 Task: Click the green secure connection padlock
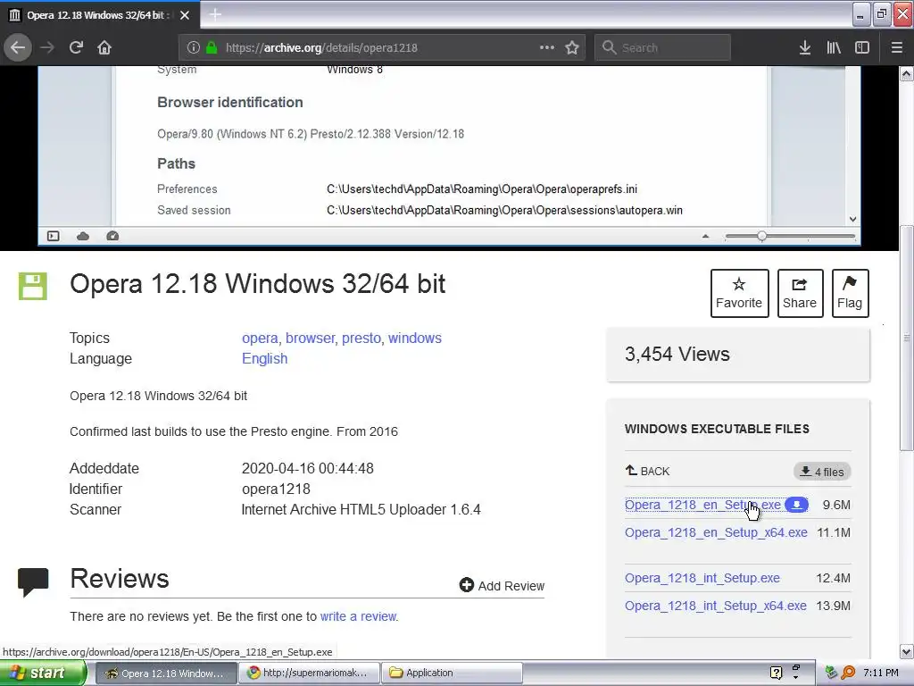(x=212, y=48)
